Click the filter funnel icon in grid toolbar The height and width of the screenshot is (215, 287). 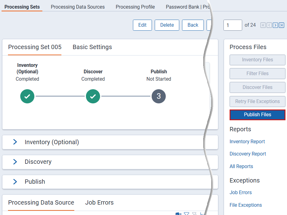[186, 213]
